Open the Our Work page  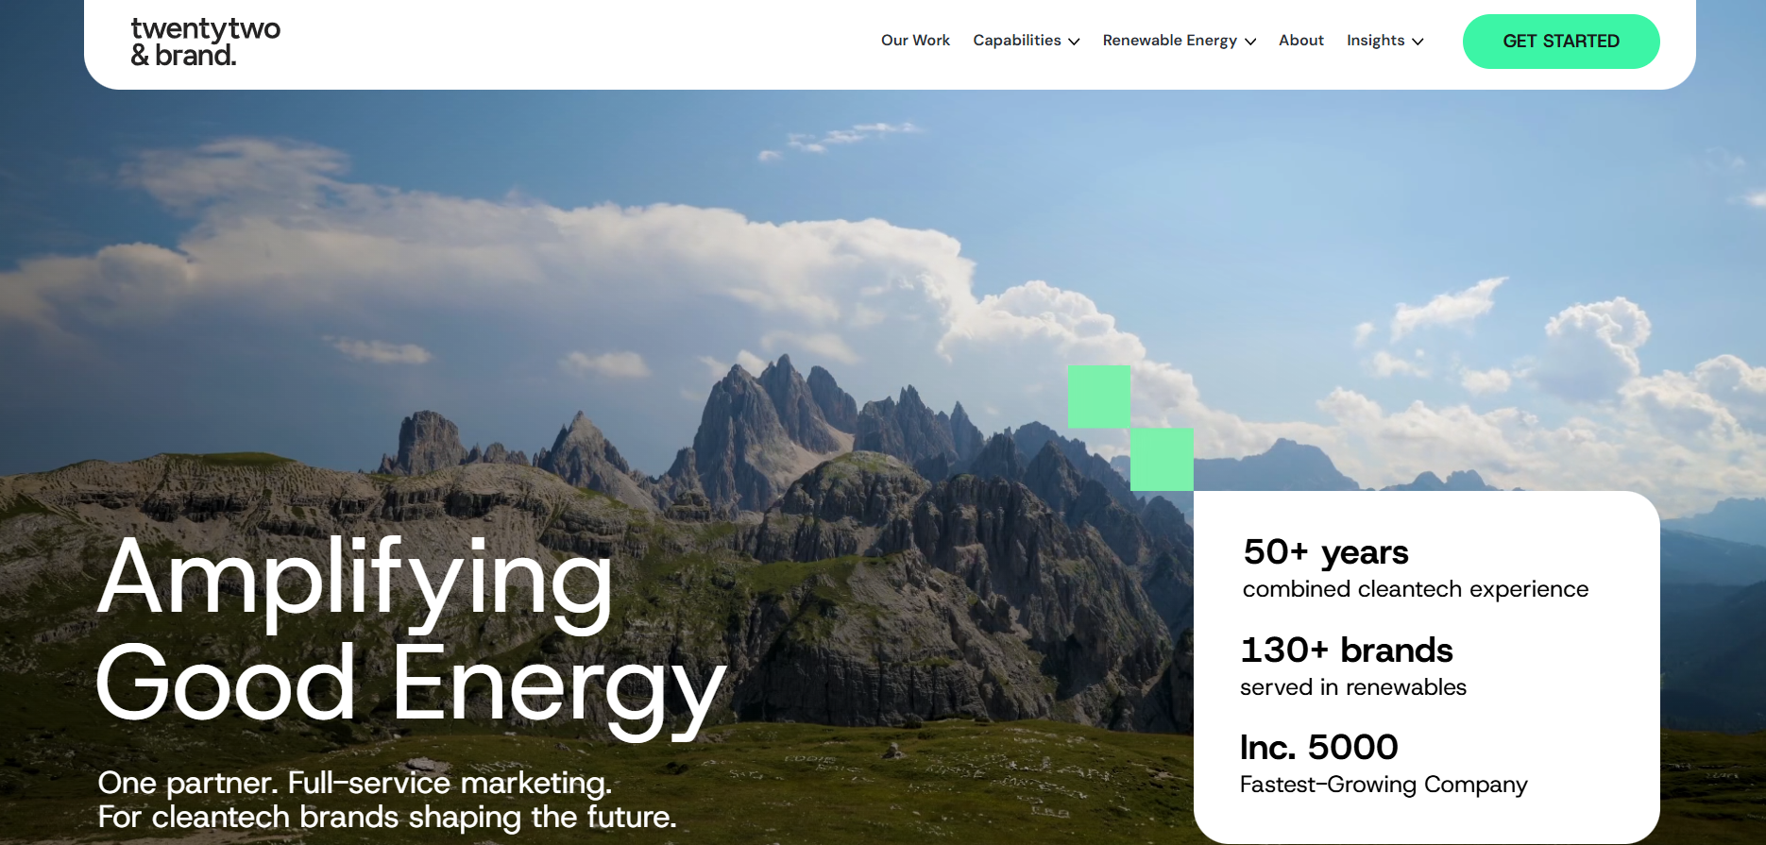pyautogui.click(x=915, y=41)
